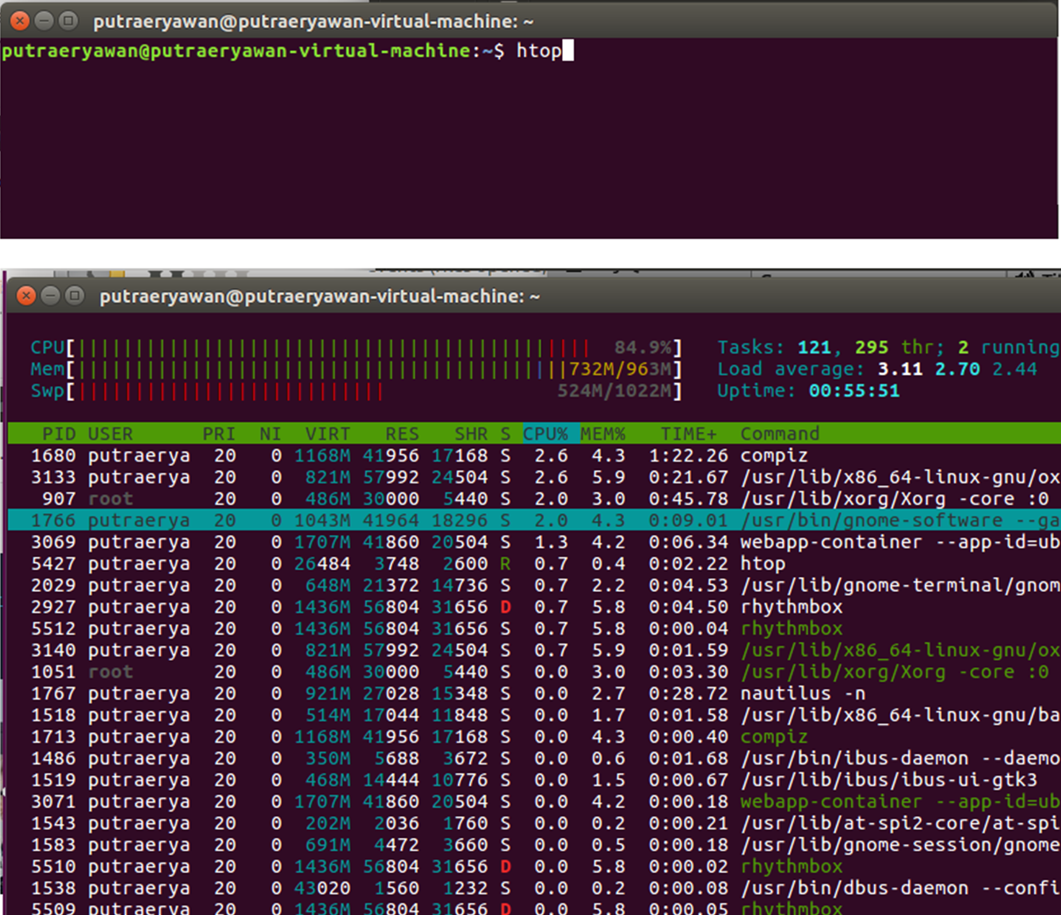Select gnome-session process PID 1583

(x=534, y=845)
